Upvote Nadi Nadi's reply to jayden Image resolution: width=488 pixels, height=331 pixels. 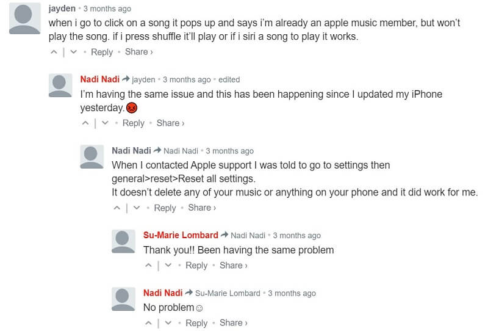click(85, 123)
